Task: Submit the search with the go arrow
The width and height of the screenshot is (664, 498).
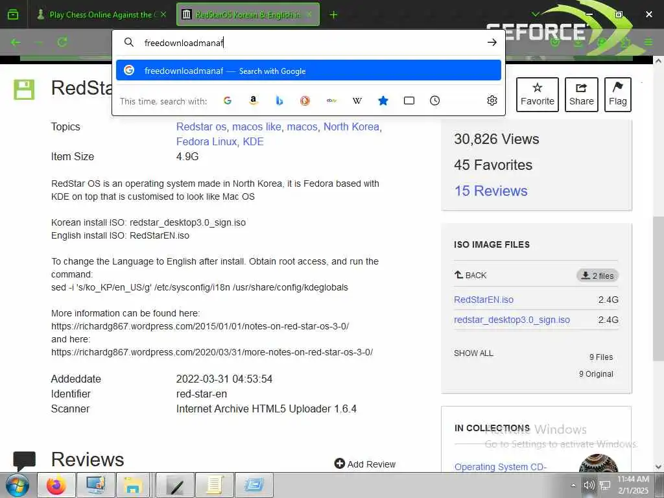Action: (492, 42)
